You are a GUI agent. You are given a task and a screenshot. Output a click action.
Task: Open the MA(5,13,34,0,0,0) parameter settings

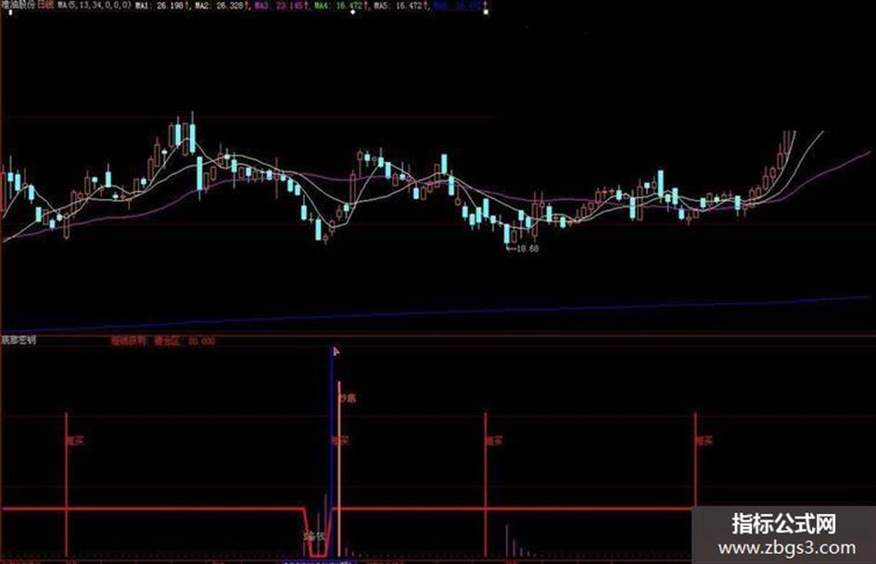tap(94, 5)
